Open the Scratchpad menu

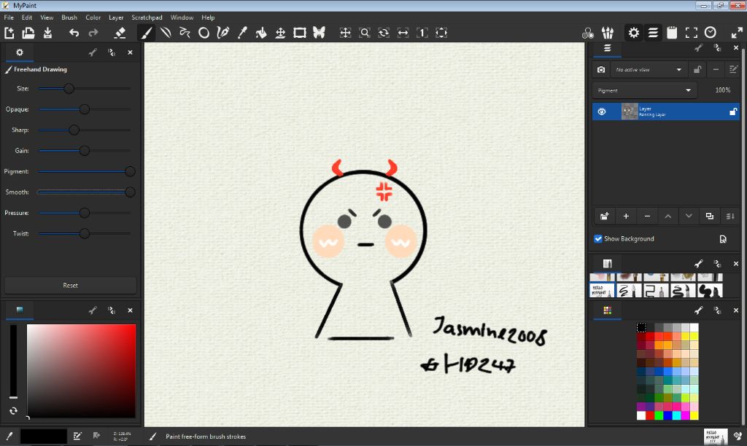click(148, 17)
